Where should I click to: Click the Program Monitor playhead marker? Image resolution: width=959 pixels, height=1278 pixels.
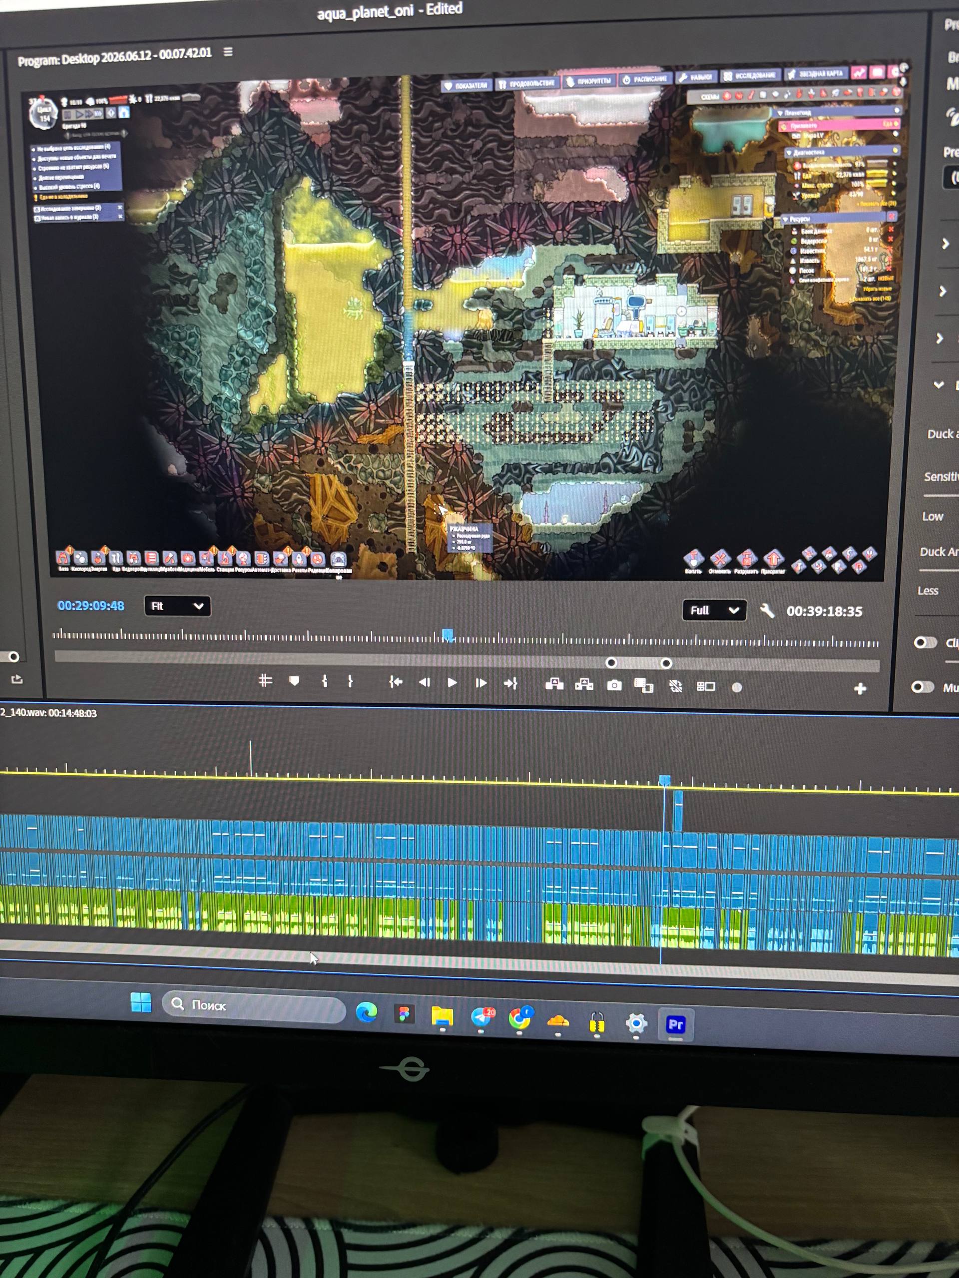click(448, 635)
